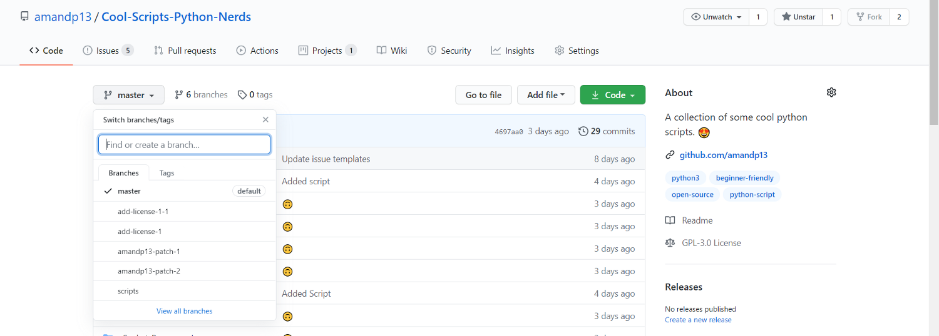The height and width of the screenshot is (336, 939).
Task: Select the master branch entry
Action: (x=185, y=191)
